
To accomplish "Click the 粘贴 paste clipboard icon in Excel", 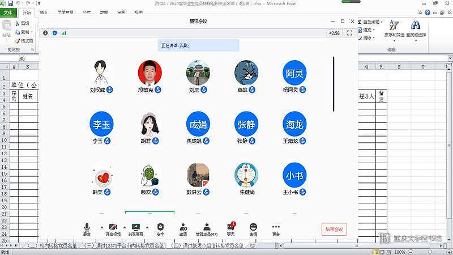I will [x=7, y=25].
